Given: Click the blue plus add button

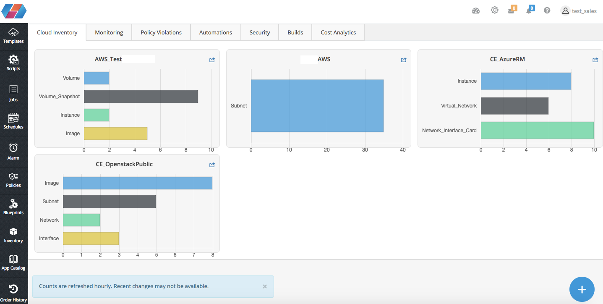Looking at the screenshot, I should tap(582, 289).
